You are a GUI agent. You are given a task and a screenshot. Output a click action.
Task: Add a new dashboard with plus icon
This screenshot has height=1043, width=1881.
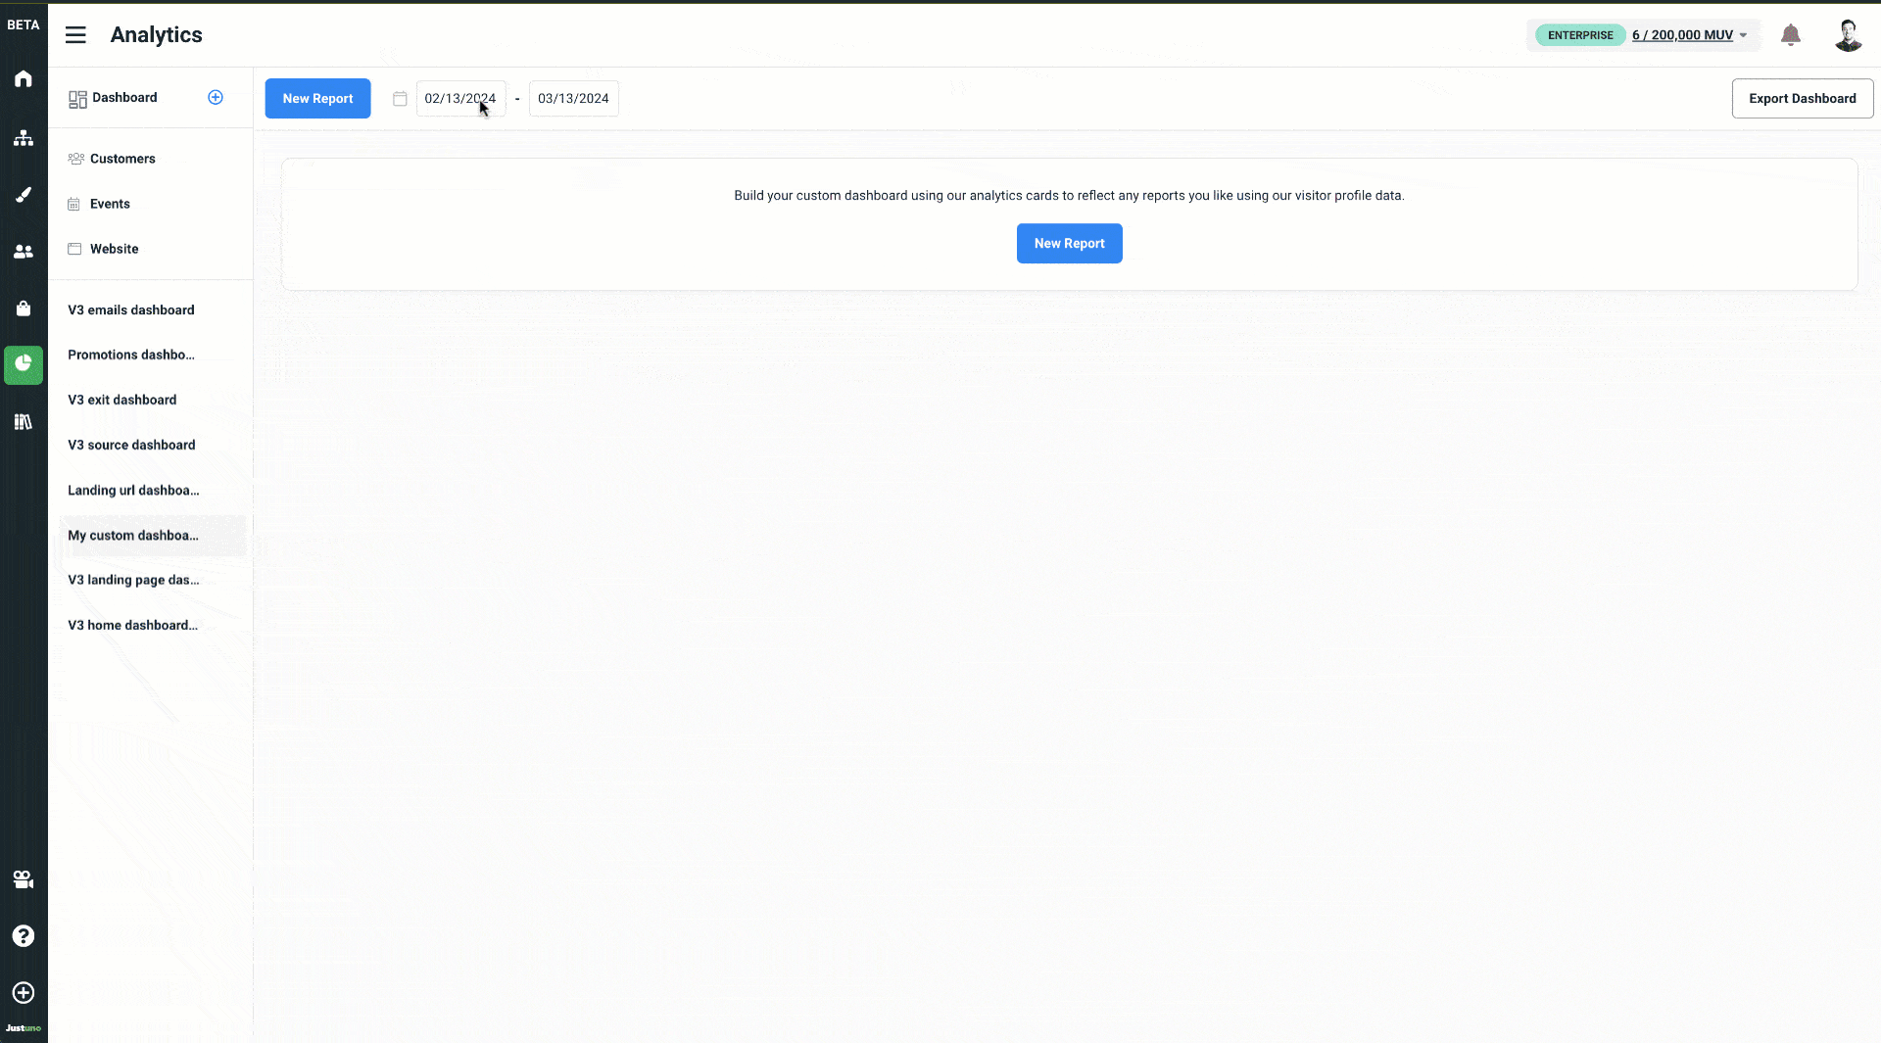click(x=216, y=97)
